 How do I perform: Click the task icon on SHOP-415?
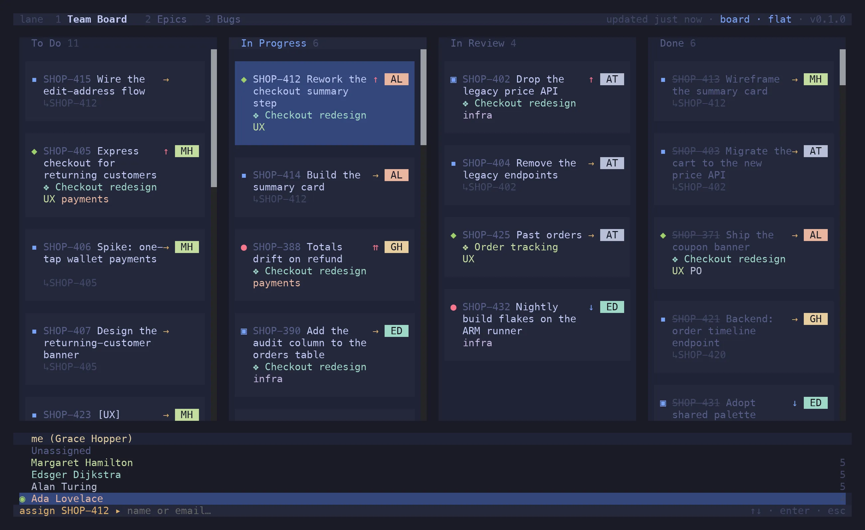point(34,80)
